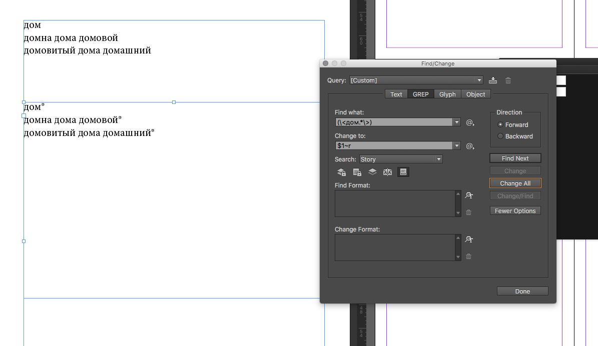Image resolution: width=598 pixels, height=346 pixels.
Task: Click line "домовитый дома домашний®" with registered mark
Action: (89, 133)
